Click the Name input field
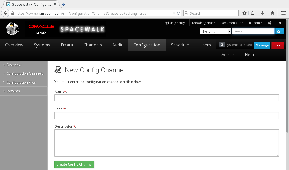This screenshot has height=170, width=289. click(x=166, y=98)
